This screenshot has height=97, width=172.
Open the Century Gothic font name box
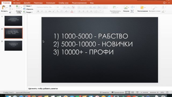pos(46,7)
